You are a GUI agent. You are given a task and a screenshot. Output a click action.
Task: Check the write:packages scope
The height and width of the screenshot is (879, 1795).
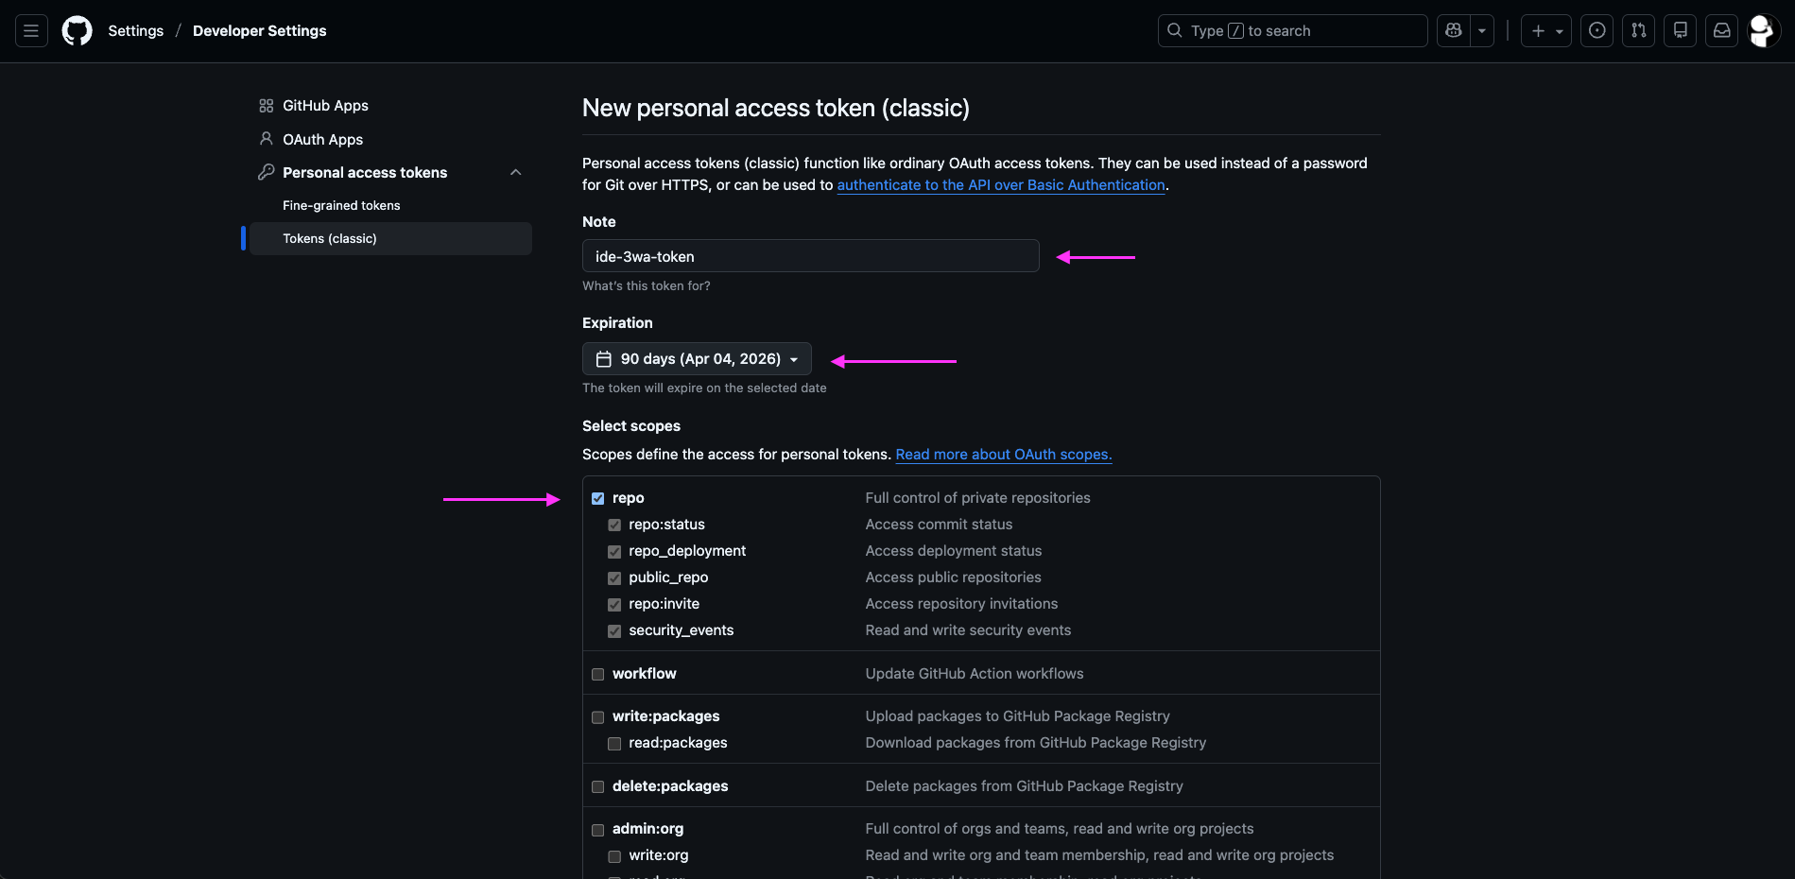597,717
